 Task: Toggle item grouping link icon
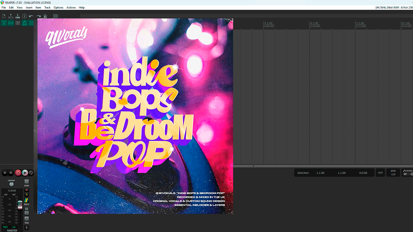11,23
